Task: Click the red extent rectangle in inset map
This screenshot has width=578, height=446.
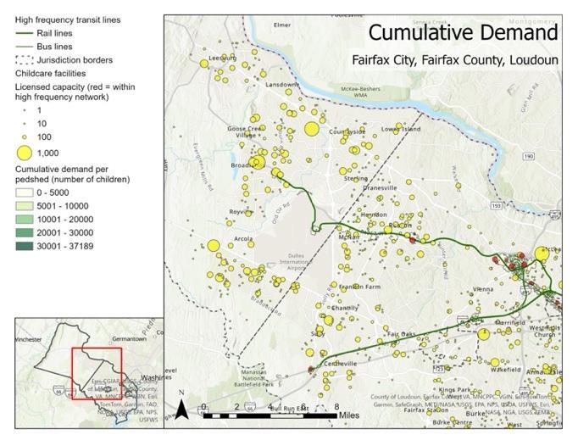Action: (97, 373)
